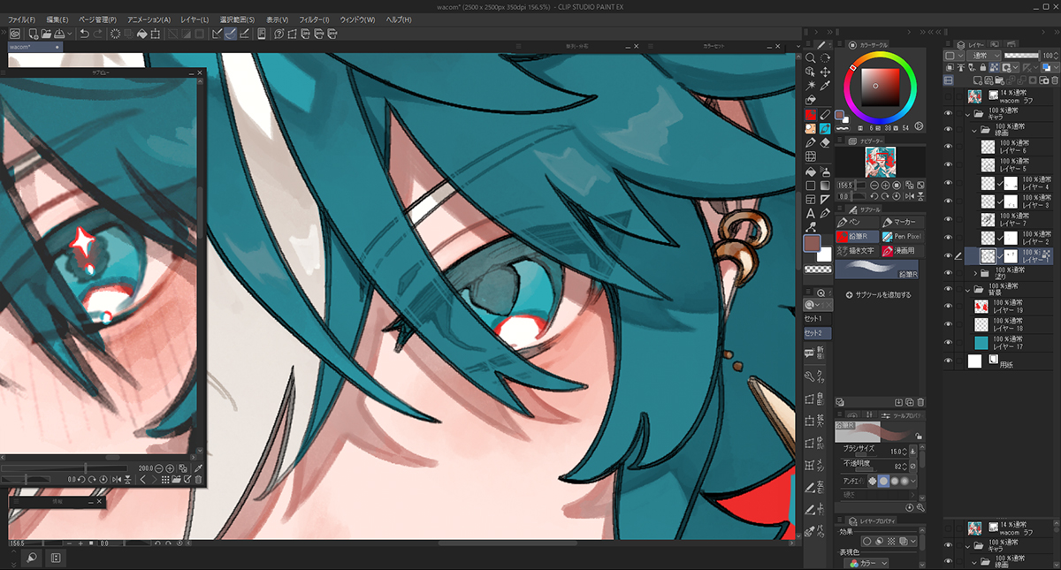Open the ファイル(F) menu

coord(21,19)
